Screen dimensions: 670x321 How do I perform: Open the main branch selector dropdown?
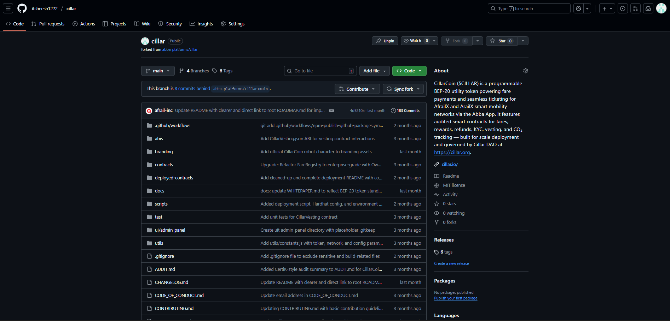(x=158, y=71)
